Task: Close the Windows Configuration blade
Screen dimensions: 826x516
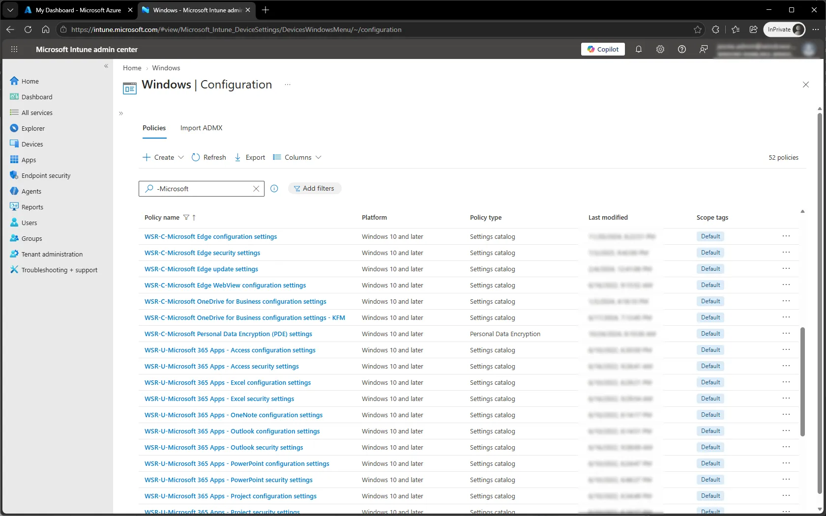Action: [806, 85]
